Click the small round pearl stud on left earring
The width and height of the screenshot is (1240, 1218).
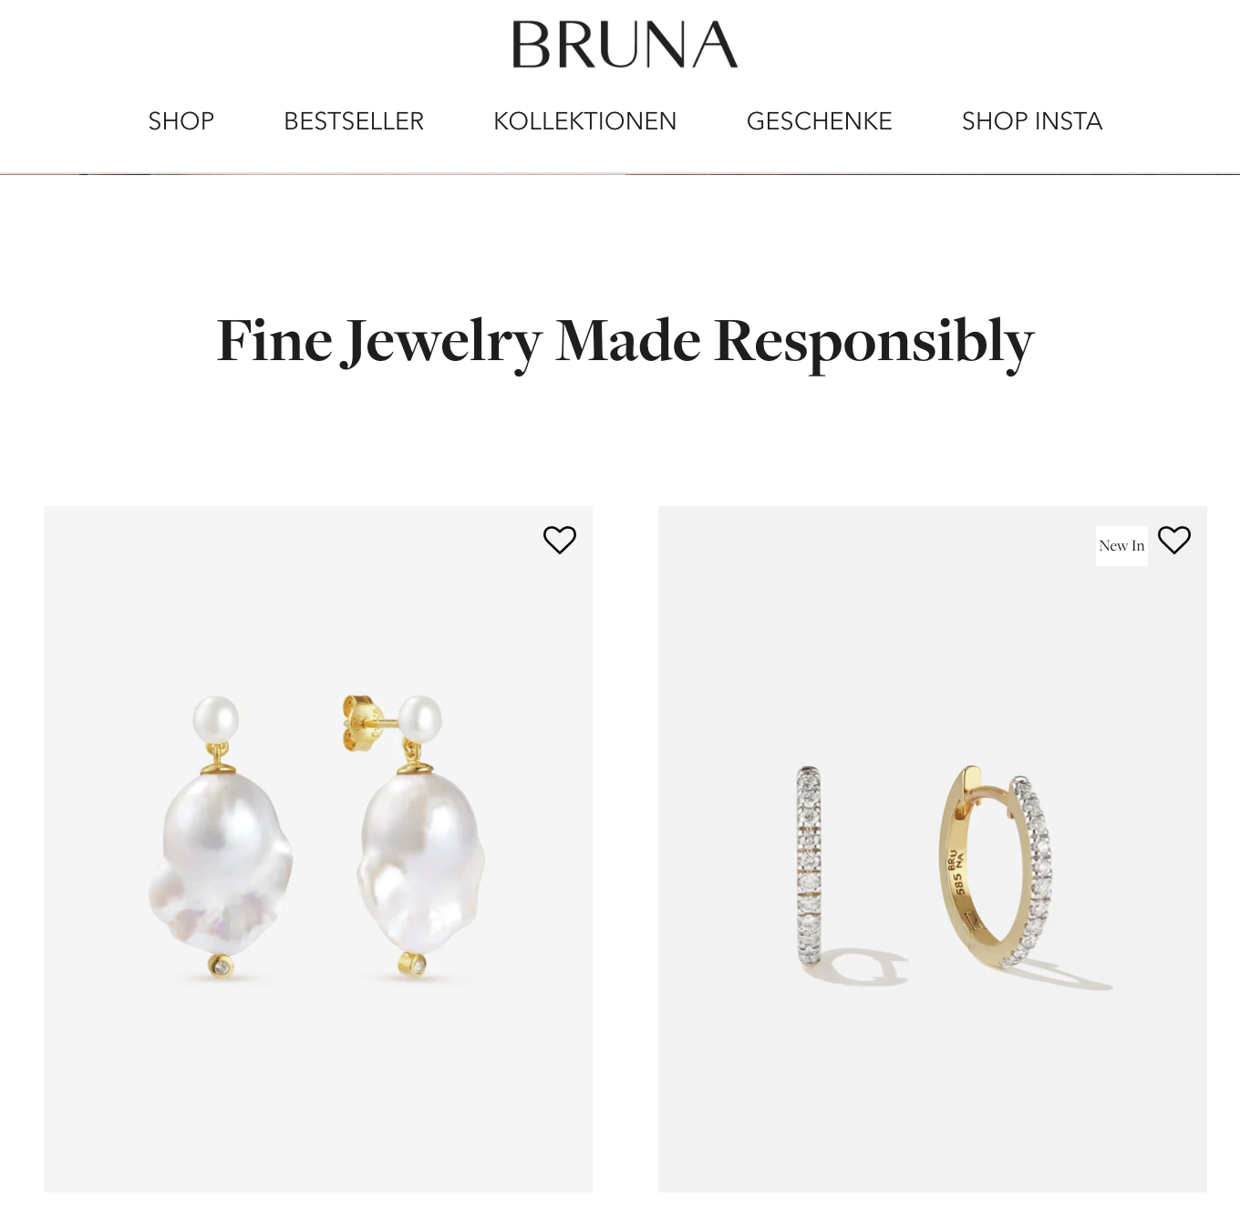click(216, 719)
